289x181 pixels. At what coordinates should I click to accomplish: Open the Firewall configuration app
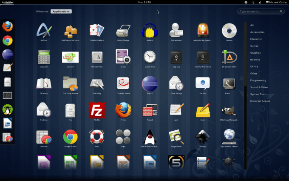[x=149, y=110]
